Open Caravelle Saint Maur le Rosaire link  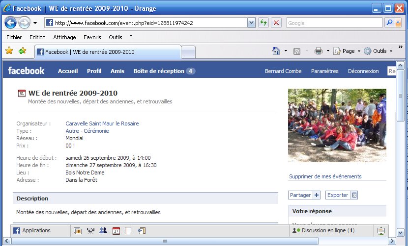point(102,123)
